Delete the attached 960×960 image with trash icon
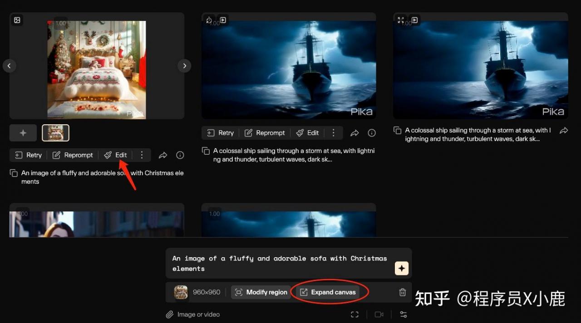 [402, 292]
